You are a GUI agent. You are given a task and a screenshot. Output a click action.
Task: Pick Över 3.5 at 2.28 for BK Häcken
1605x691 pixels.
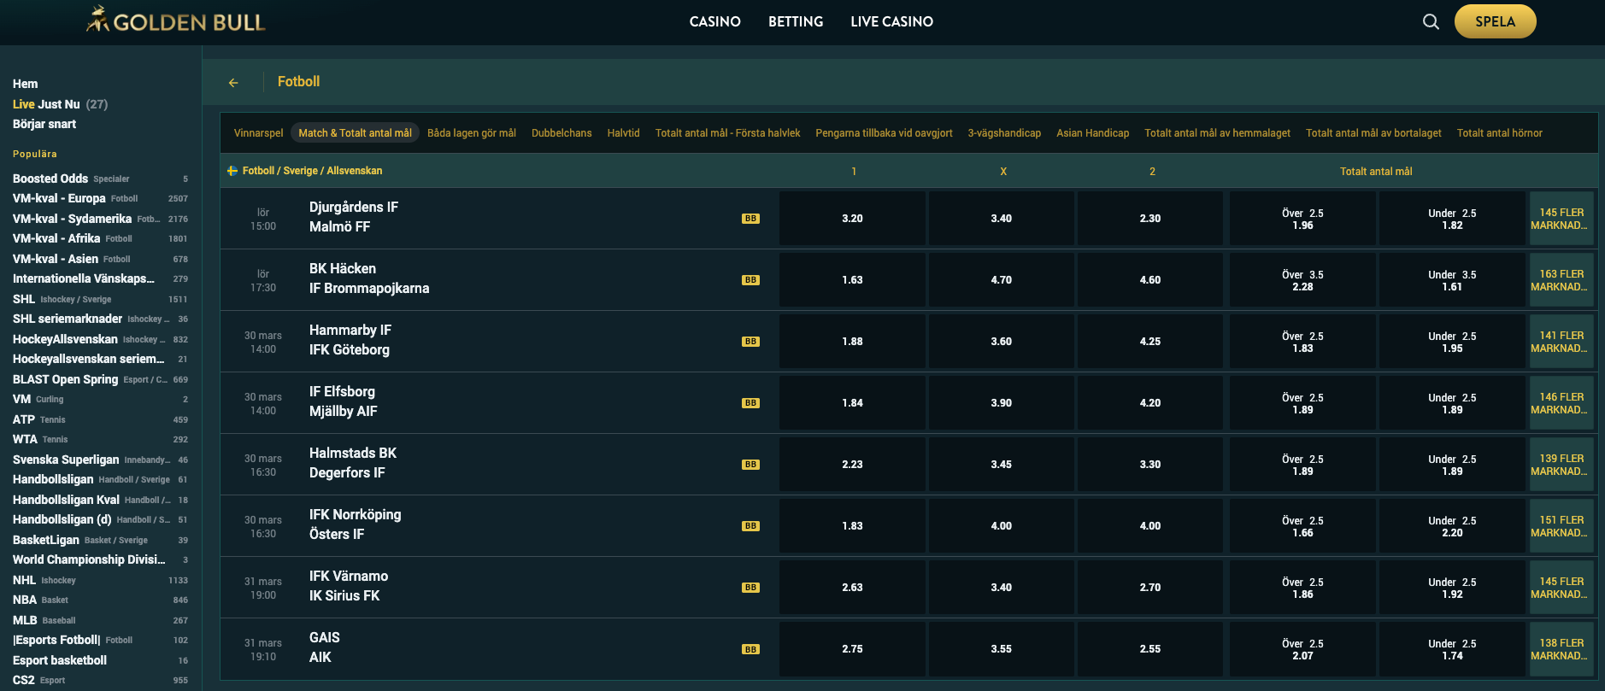click(x=1302, y=280)
